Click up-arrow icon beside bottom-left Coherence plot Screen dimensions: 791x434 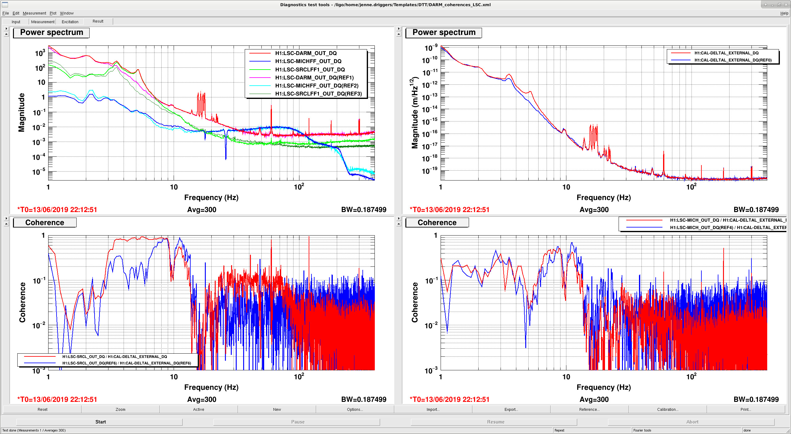[x=6, y=224]
